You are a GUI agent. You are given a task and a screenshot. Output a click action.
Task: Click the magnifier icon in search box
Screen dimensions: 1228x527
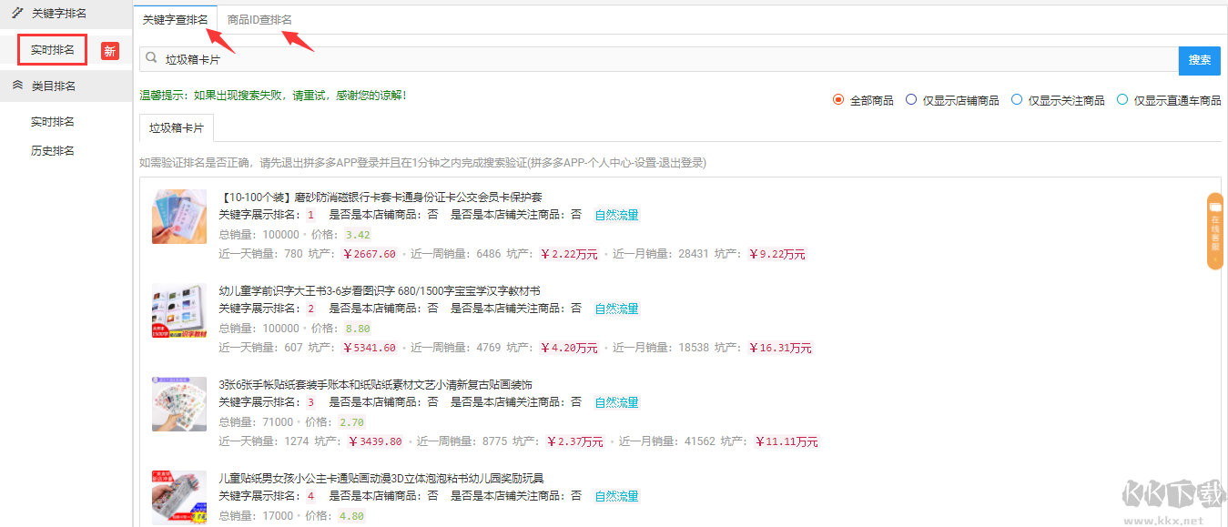click(x=152, y=58)
